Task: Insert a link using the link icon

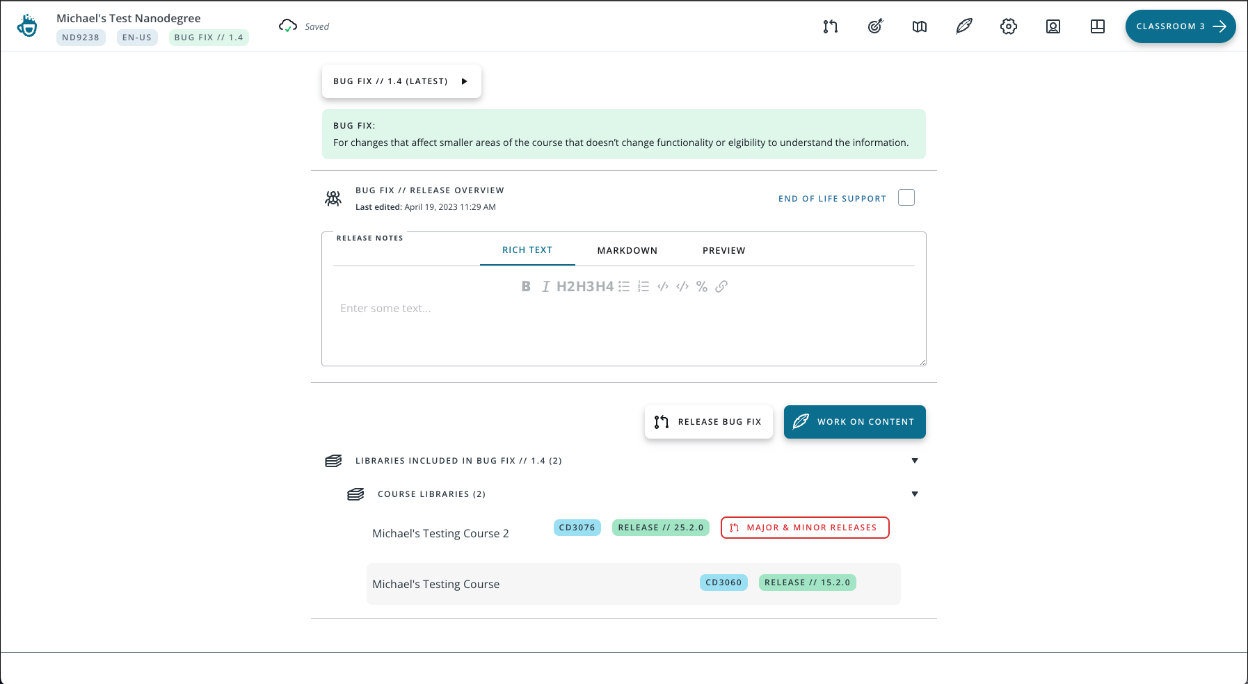Action: coord(721,286)
